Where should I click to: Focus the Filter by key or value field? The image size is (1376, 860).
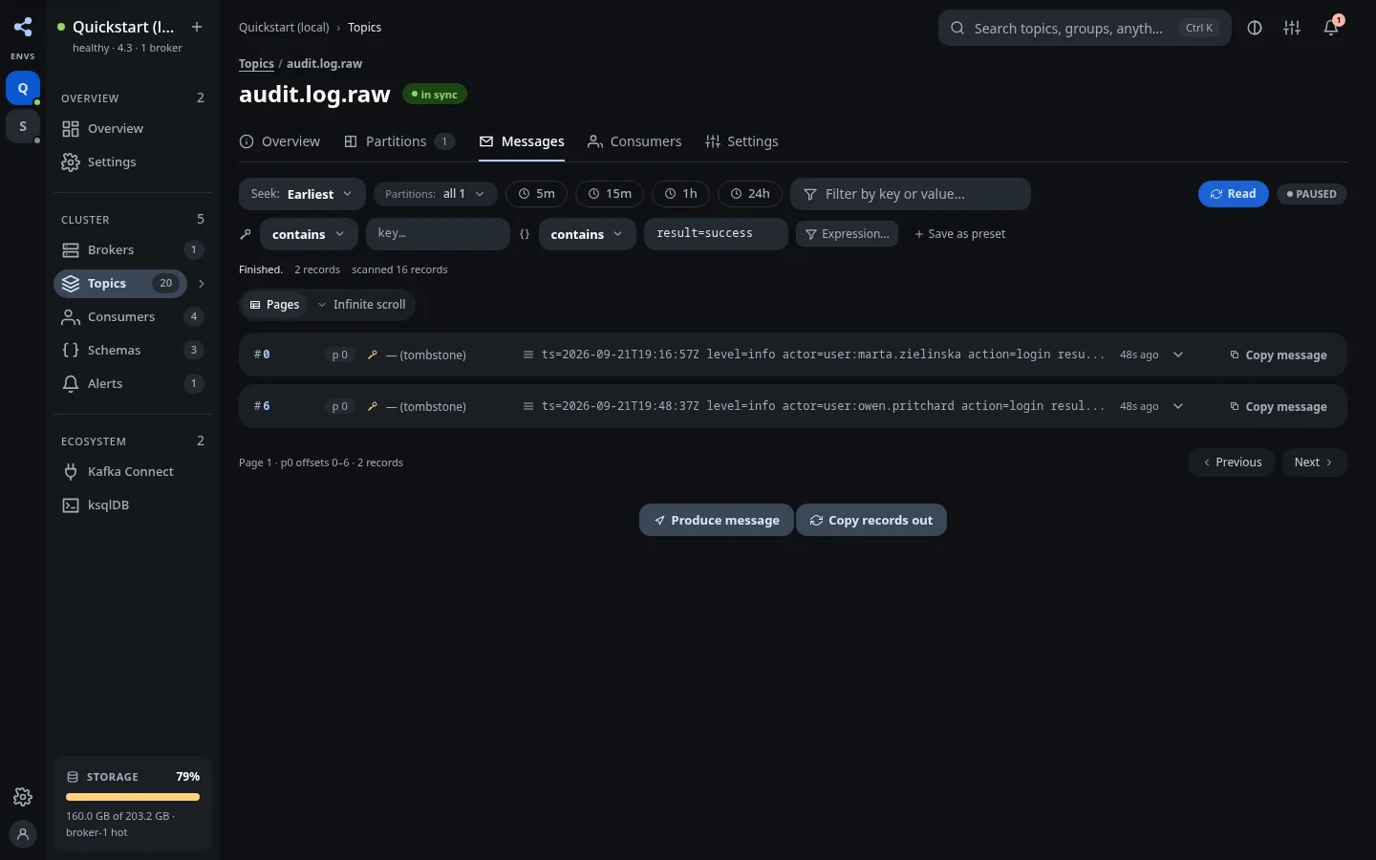[x=911, y=194]
